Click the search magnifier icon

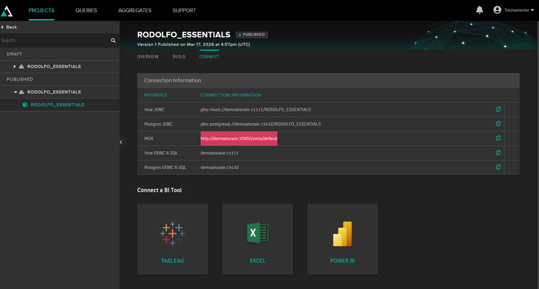113,41
